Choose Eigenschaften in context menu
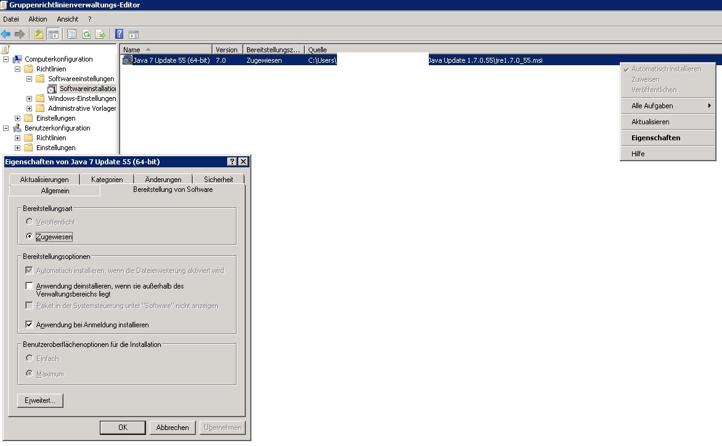The height and width of the screenshot is (446, 722). (668, 137)
